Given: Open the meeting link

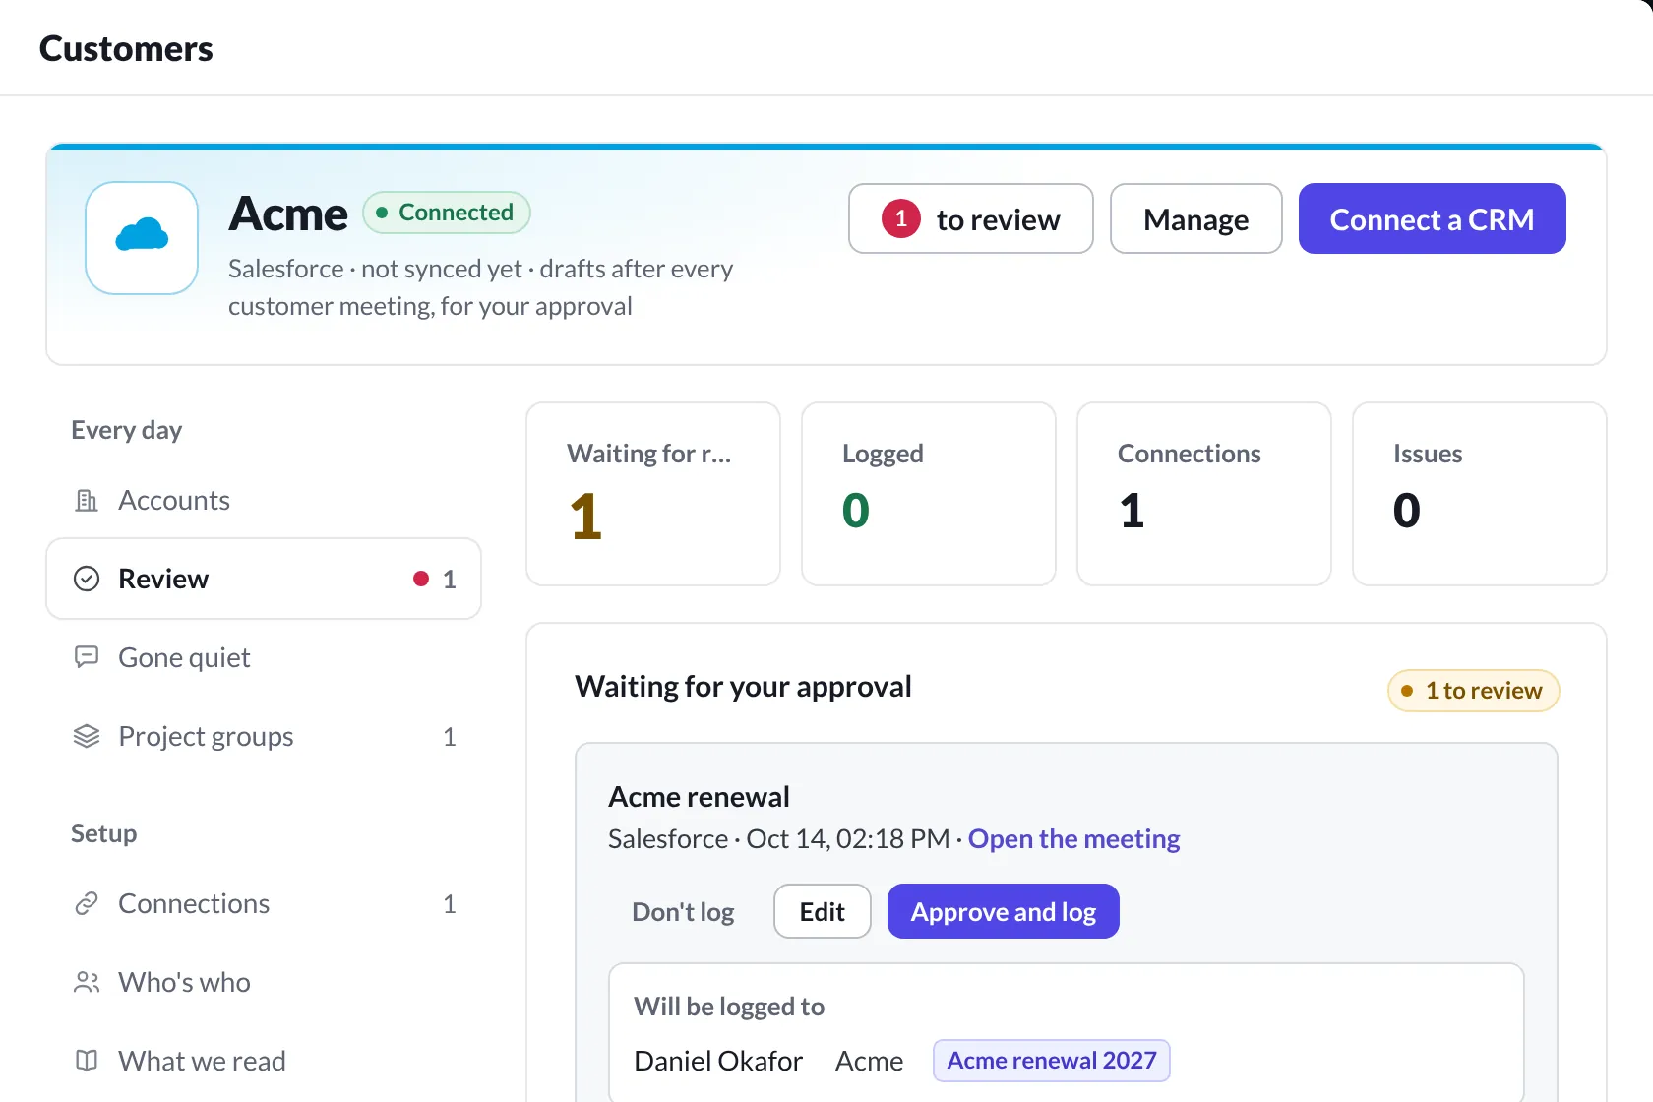Looking at the screenshot, I should tap(1074, 838).
